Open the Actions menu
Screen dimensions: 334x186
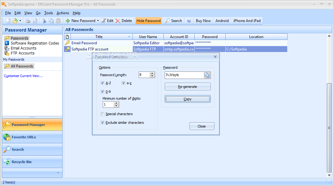(x=63, y=13)
